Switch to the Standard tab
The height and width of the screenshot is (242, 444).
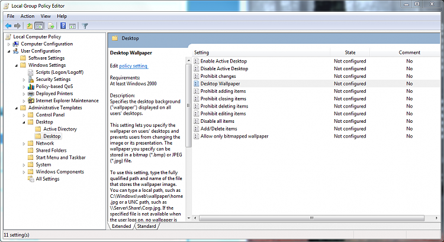pos(146,226)
